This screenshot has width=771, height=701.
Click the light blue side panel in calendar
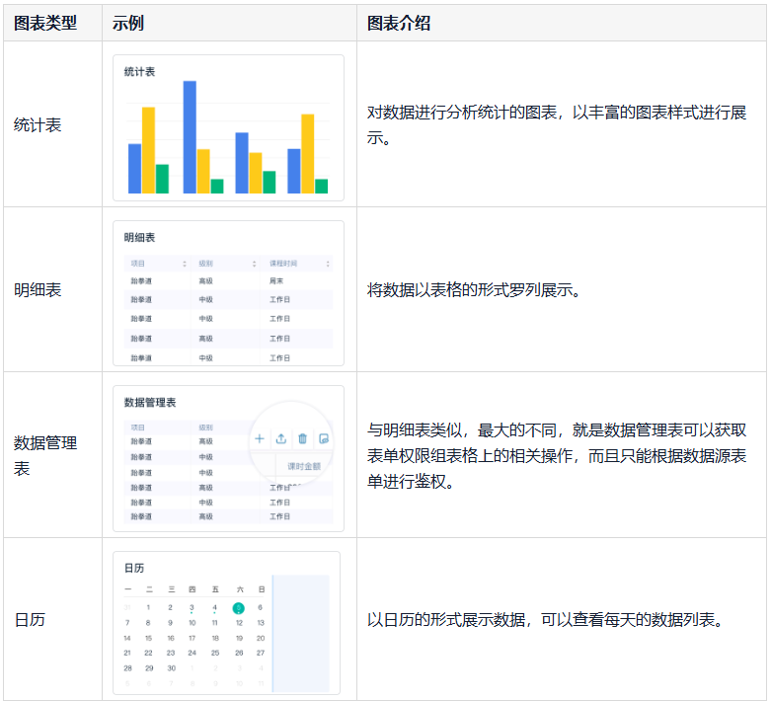coord(300,632)
